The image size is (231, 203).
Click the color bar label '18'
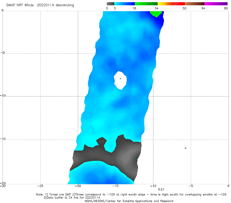pyautogui.click(x=134, y=8)
